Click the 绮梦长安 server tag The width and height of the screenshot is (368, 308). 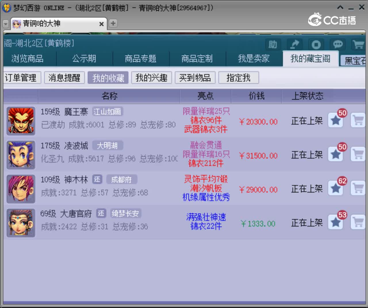click(125, 214)
